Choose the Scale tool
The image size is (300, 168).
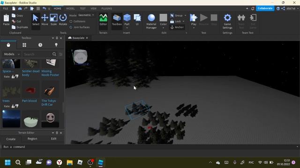tap(53, 20)
